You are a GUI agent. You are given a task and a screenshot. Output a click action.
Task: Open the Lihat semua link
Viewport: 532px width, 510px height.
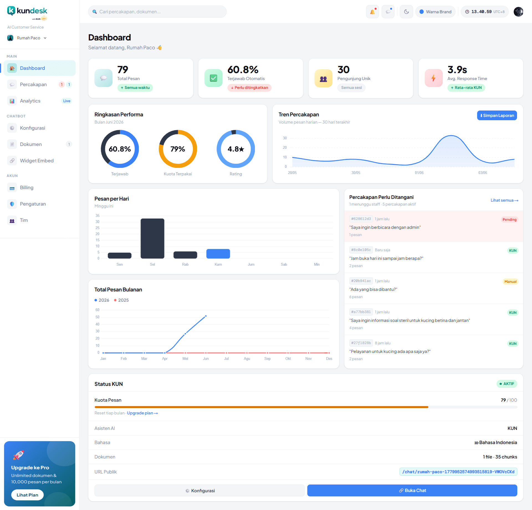[x=504, y=200]
